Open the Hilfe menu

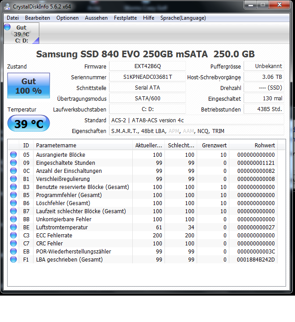149,18
